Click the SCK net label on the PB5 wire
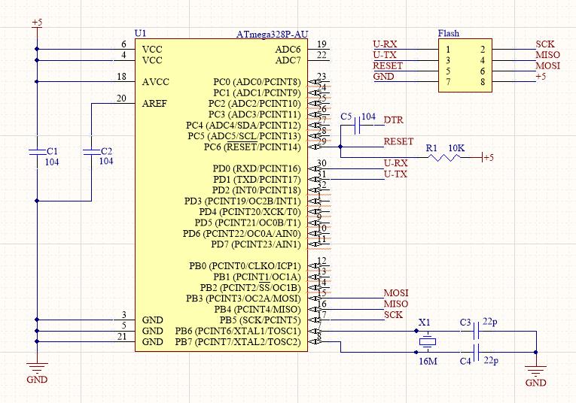Image resolution: width=576 pixels, height=403 pixels. pos(394,314)
